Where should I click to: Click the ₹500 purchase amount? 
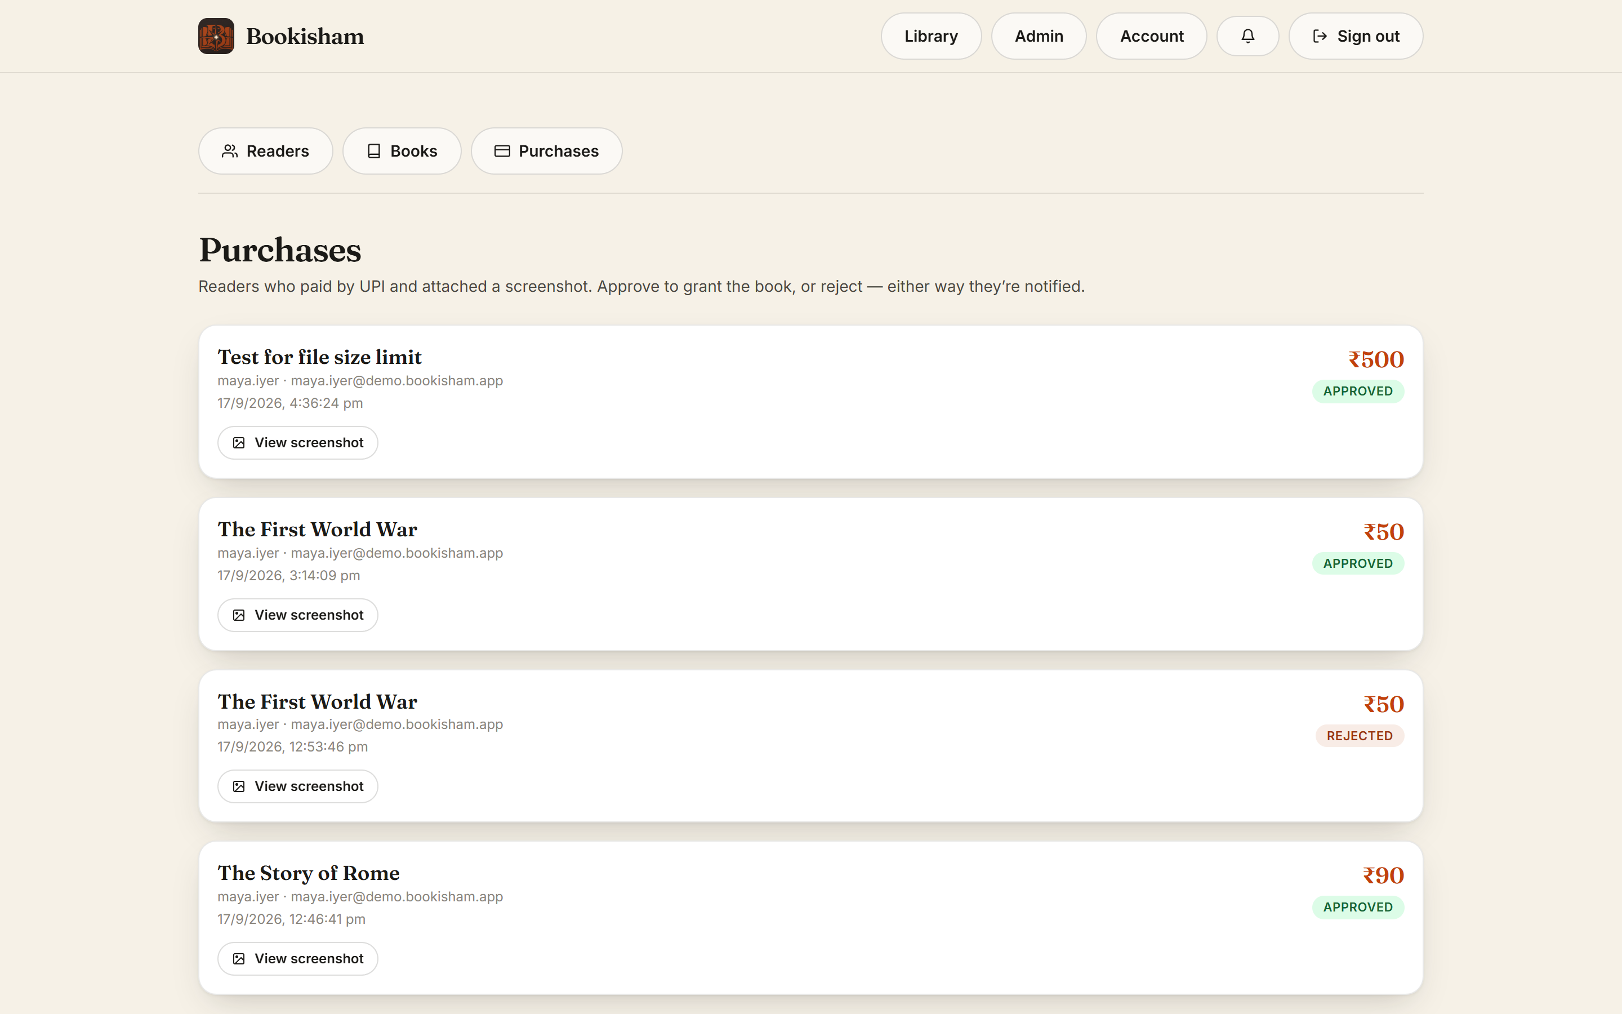(x=1376, y=359)
